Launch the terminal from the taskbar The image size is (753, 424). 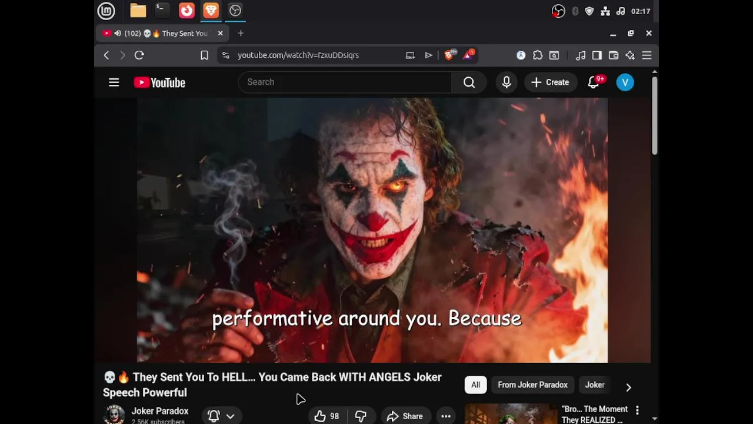(162, 11)
